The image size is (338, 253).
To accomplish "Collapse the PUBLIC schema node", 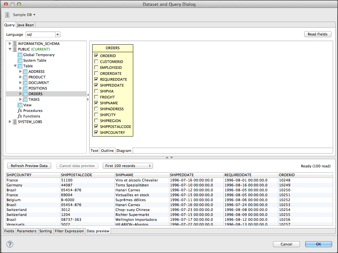I will click(10, 49).
